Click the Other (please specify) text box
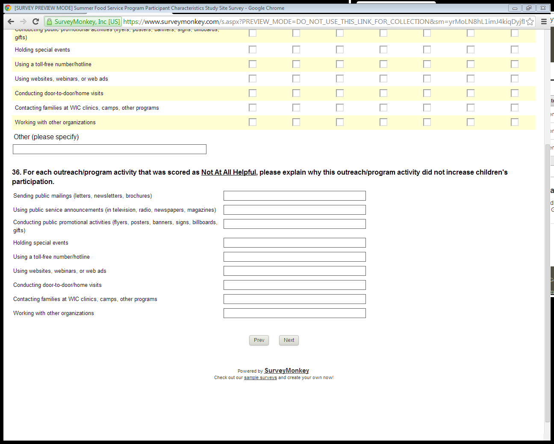This screenshot has height=444, width=554. [x=109, y=149]
